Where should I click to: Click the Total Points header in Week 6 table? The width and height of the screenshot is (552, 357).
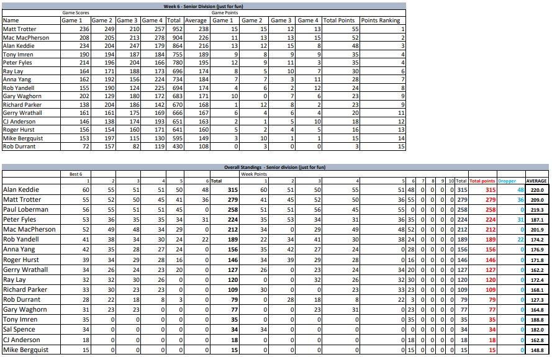pyautogui.click(x=339, y=20)
